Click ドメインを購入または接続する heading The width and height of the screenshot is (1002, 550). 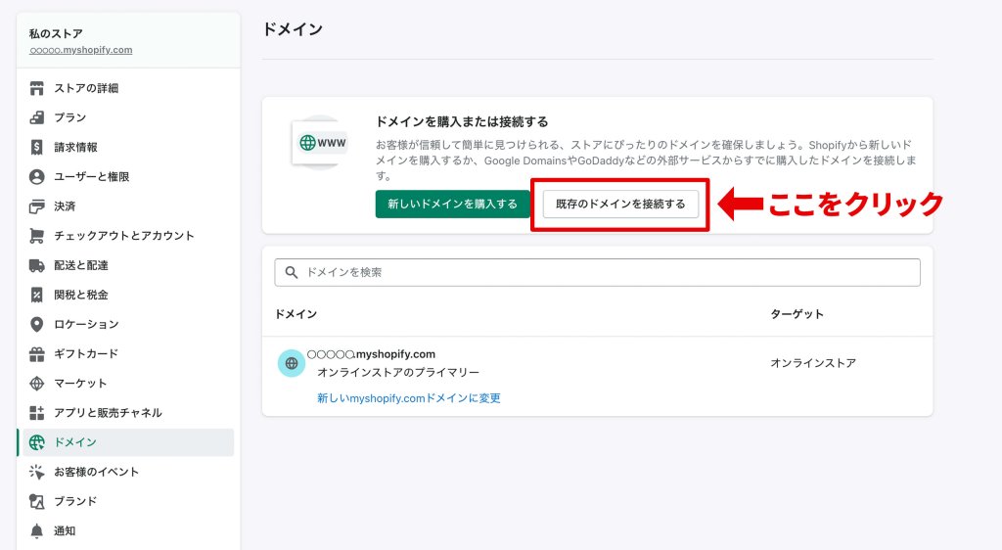pos(462,121)
